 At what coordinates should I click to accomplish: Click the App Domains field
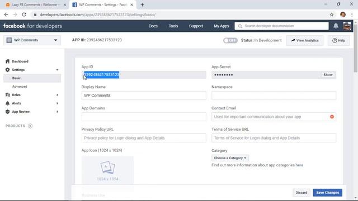[144, 117]
